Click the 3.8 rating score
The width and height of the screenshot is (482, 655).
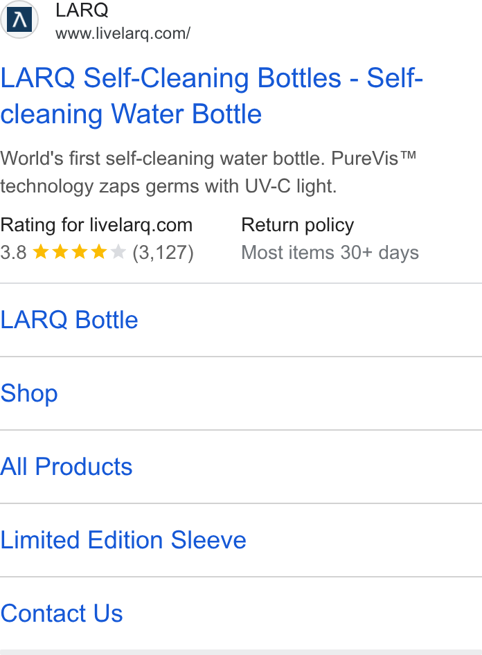click(13, 253)
